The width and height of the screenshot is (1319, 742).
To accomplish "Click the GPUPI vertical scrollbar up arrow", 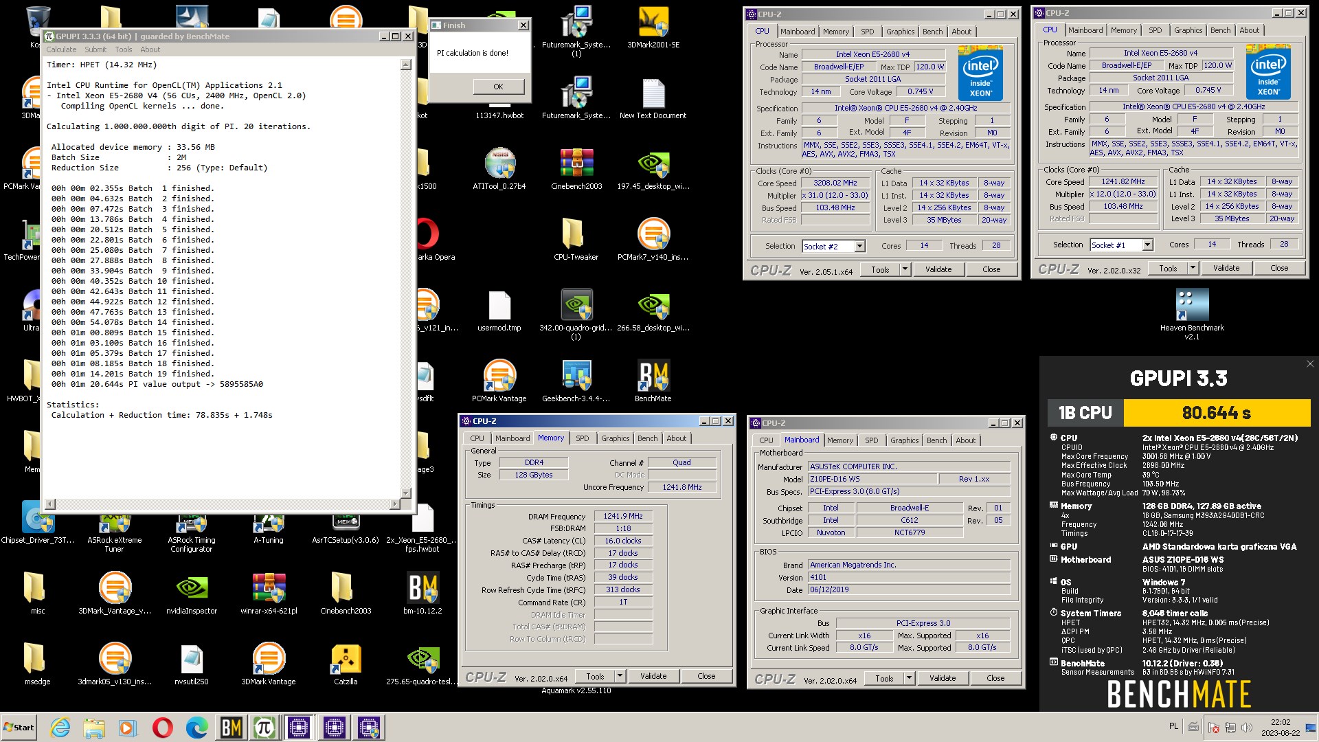I will click(406, 65).
